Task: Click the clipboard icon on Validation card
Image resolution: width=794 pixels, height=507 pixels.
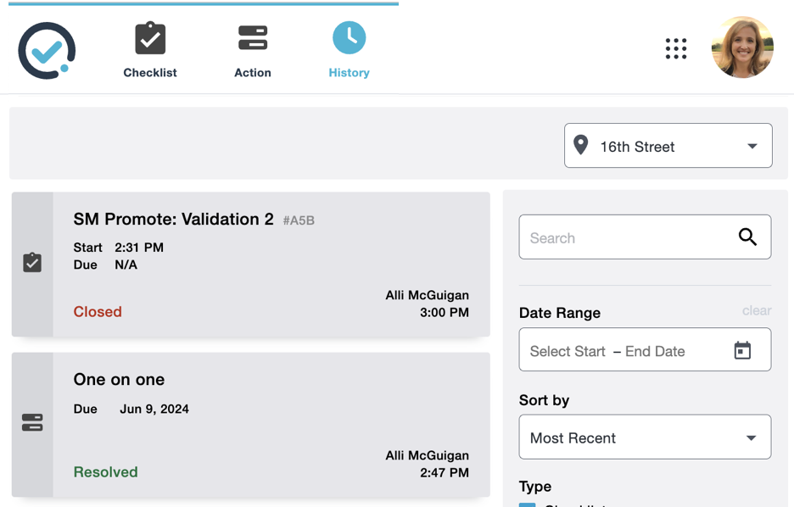Action: (32, 263)
